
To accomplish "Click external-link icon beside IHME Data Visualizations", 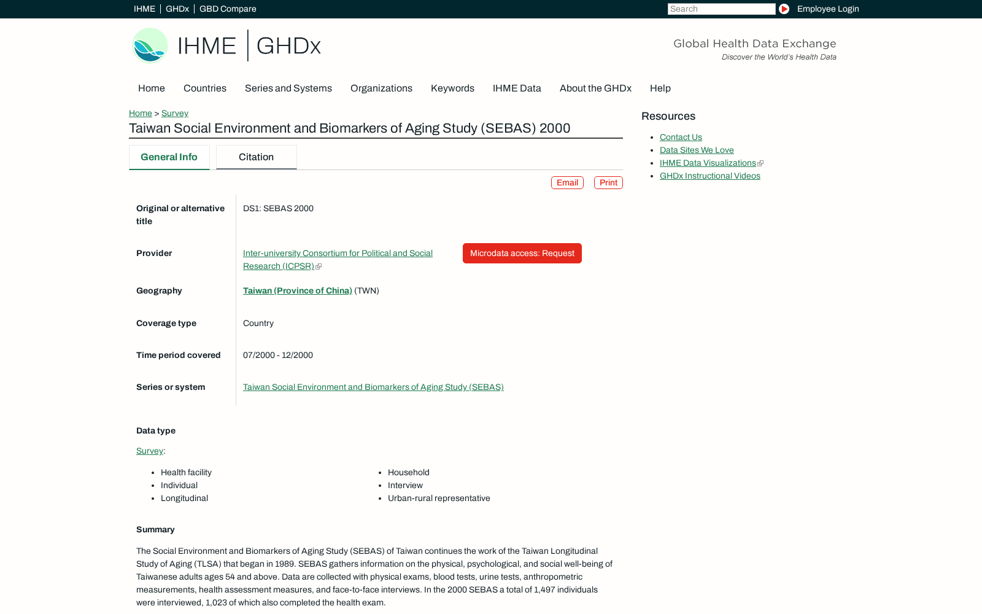I will 760,163.
